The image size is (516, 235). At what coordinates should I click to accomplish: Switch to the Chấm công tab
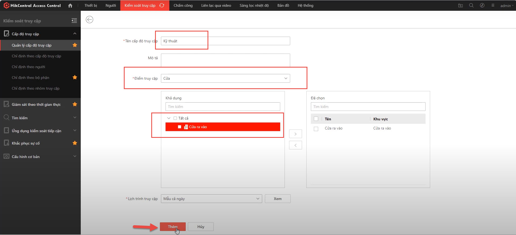tap(183, 5)
